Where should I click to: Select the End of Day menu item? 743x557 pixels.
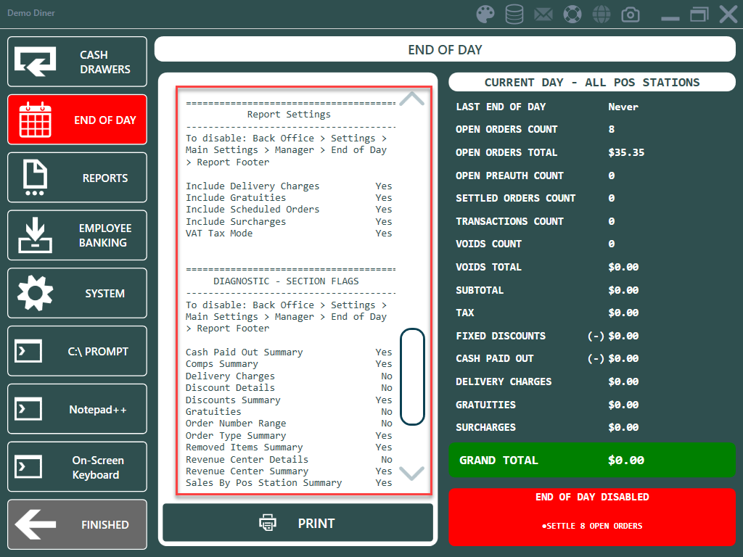pos(77,120)
